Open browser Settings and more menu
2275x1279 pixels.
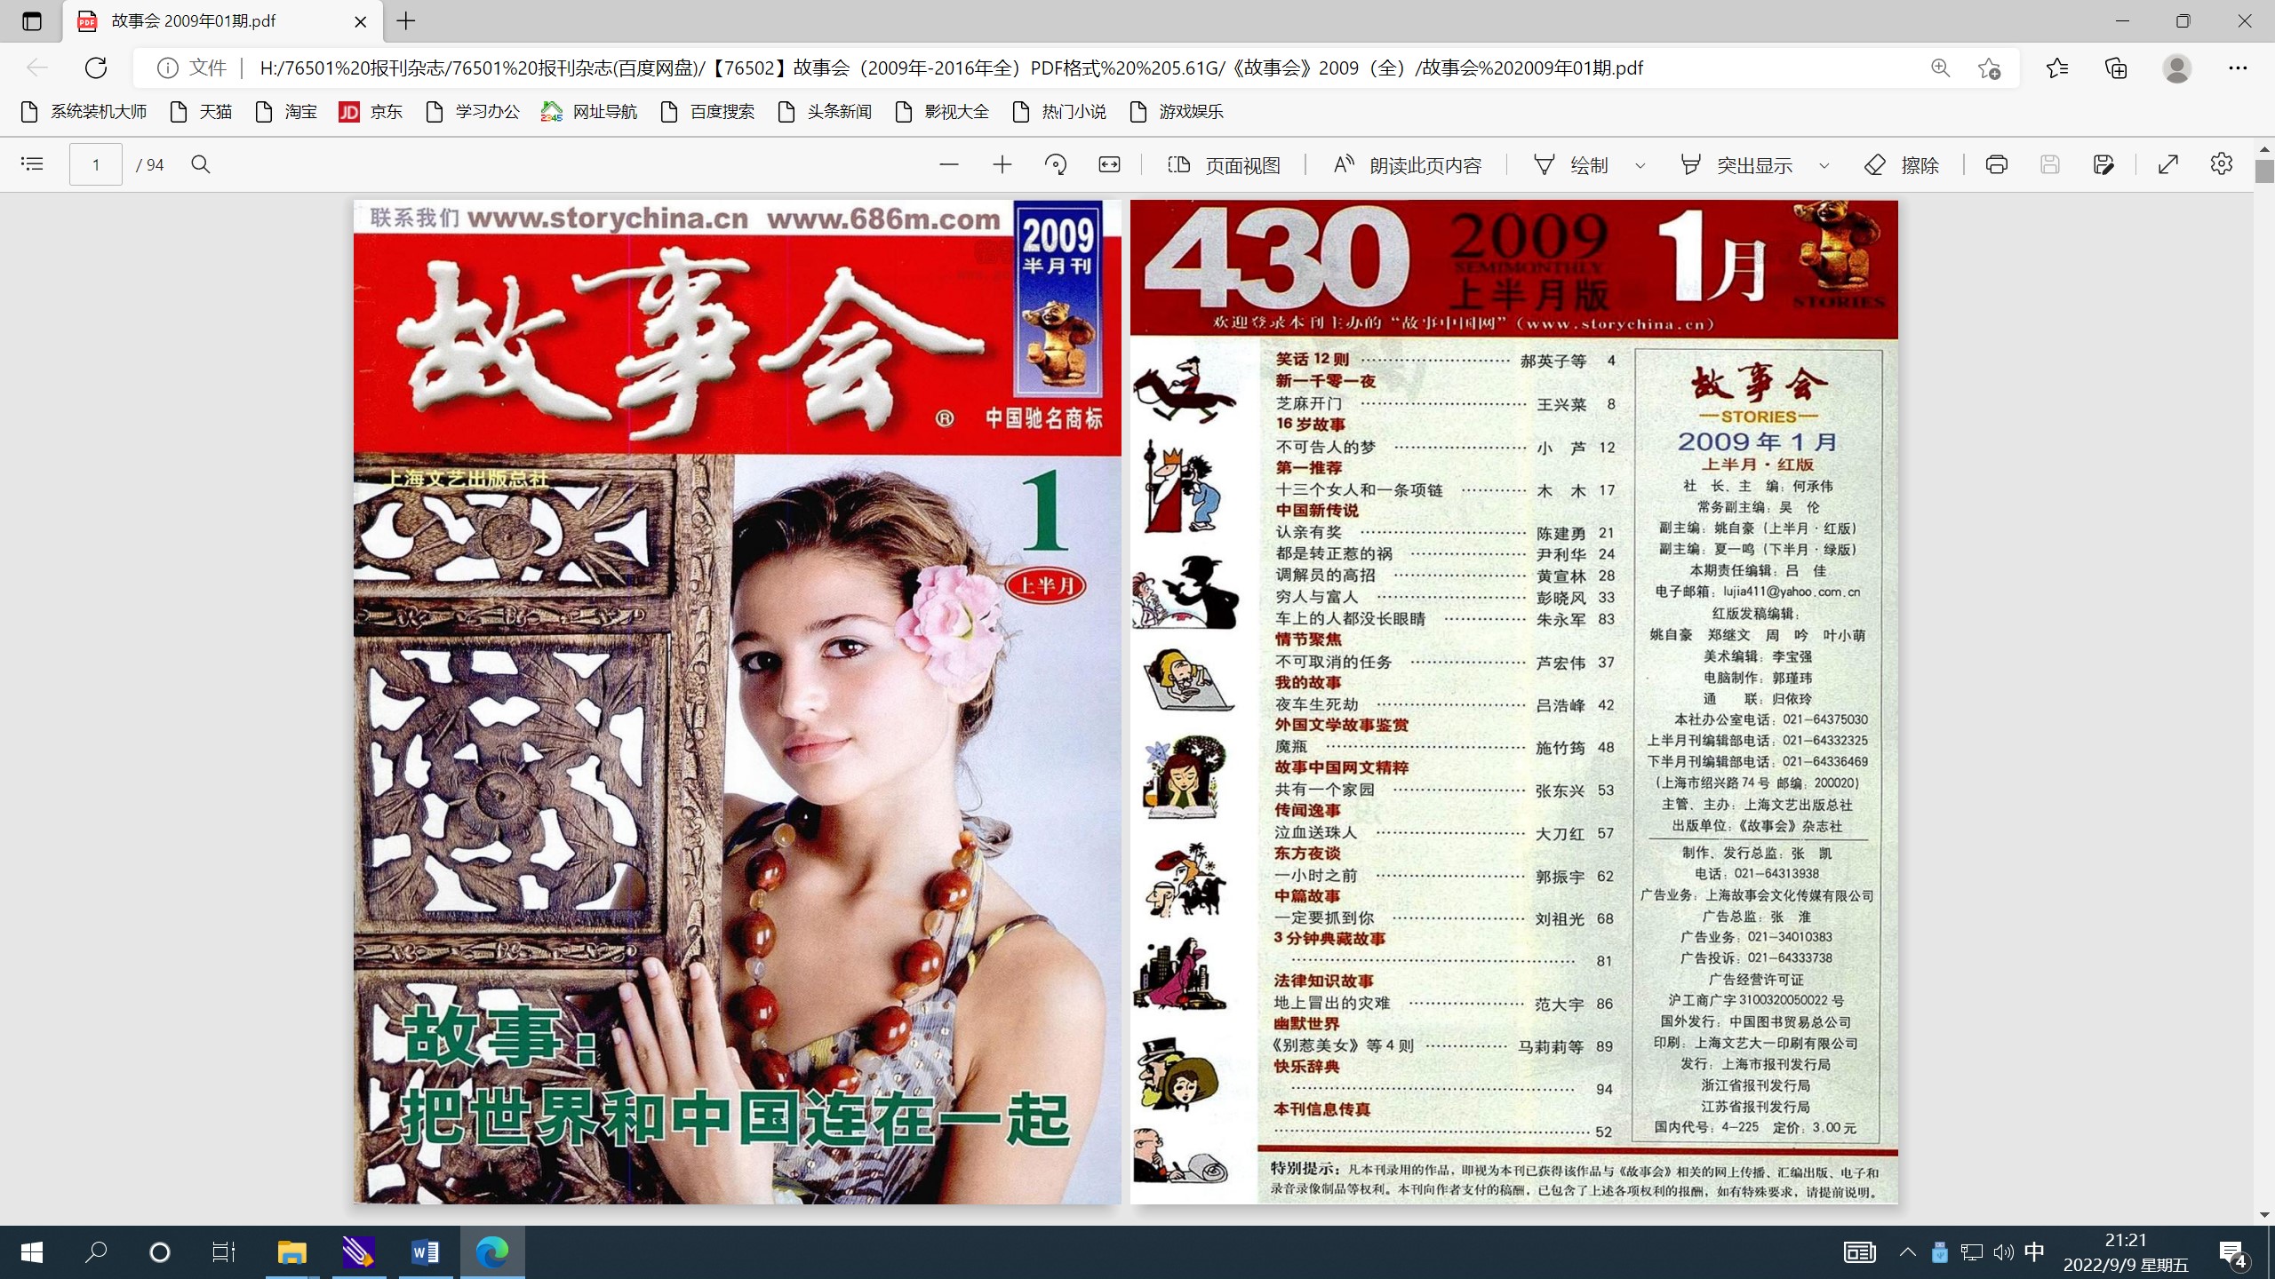click(2237, 68)
